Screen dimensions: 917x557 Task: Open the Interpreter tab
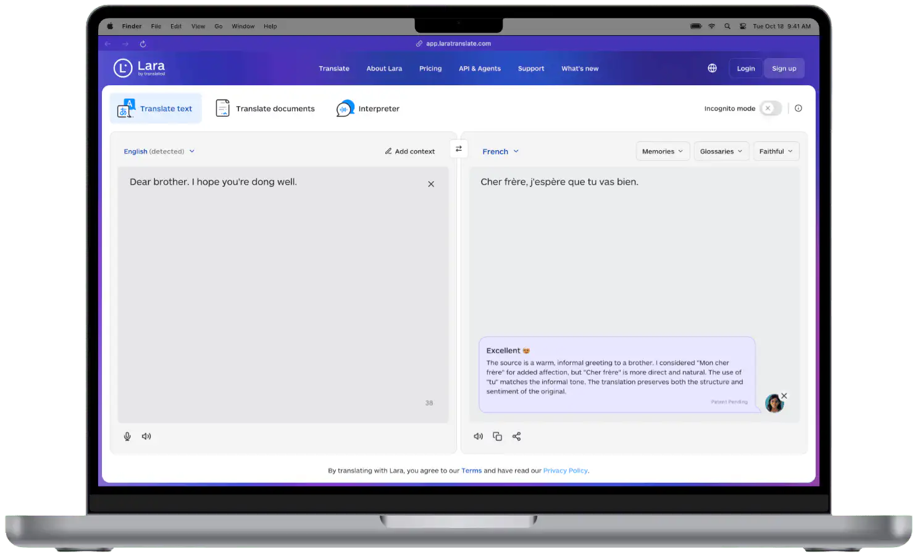(x=368, y=109)
